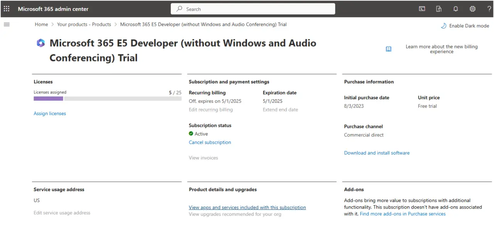Click the licenses assigned progress bar

click(x=107, y=99)
